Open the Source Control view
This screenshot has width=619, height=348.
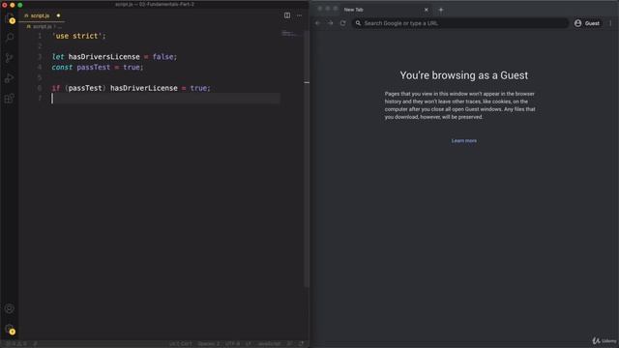click(10, 58)
